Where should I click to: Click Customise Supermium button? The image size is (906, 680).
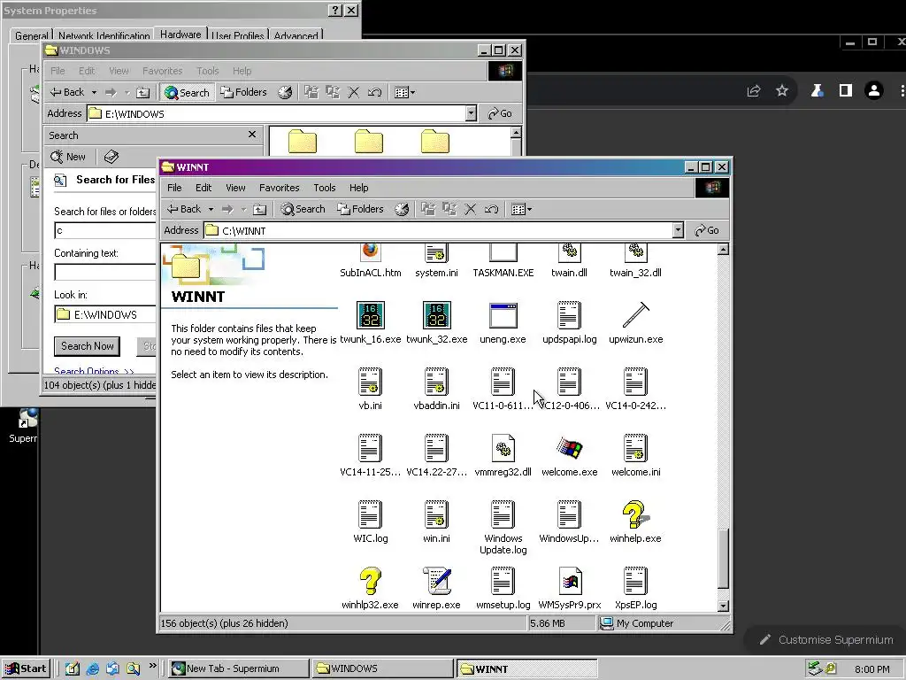[826, 639]
